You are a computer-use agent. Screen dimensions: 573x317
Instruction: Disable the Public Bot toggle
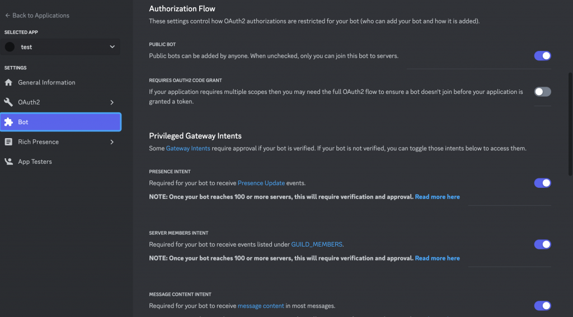click(x=542, y=56)
